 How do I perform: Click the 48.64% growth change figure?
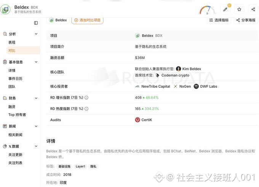click(x=152, y=98)
